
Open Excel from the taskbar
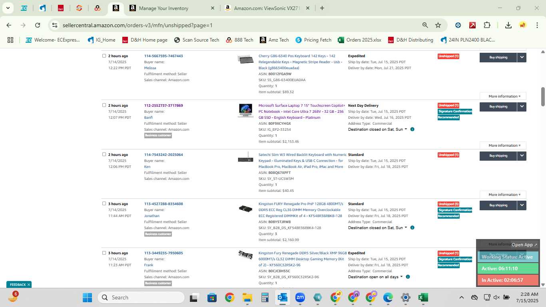(423, 297)
